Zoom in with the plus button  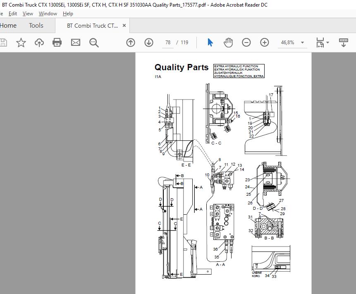[x=265, y=43]
